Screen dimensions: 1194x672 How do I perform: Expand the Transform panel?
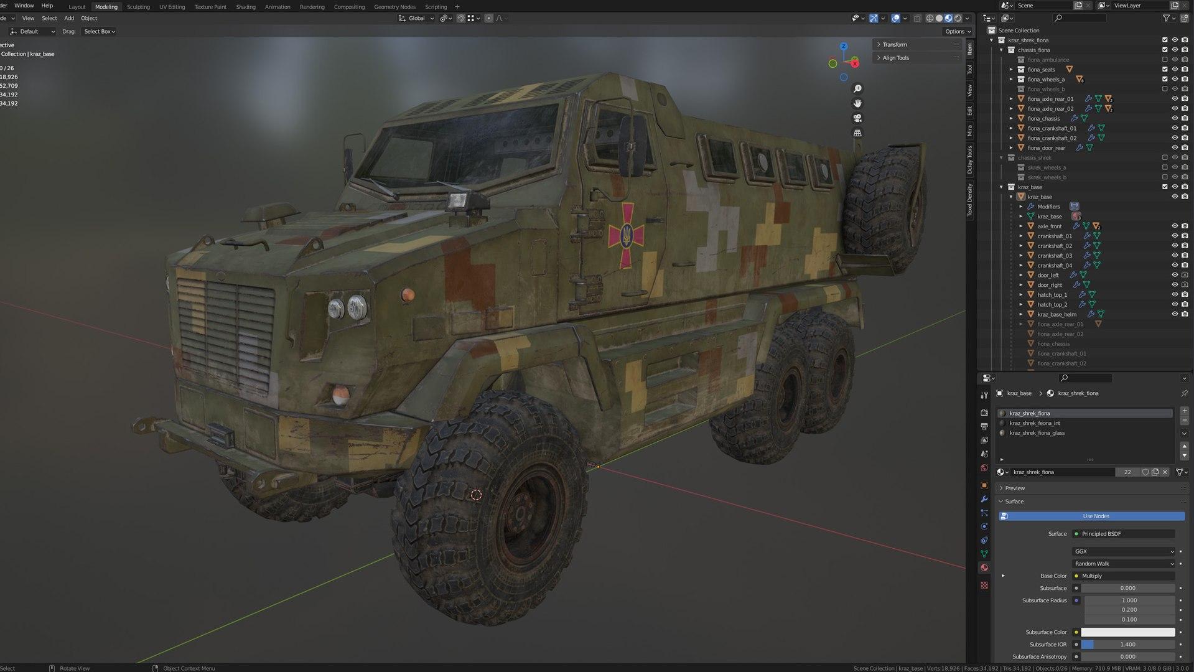[895, 45]
